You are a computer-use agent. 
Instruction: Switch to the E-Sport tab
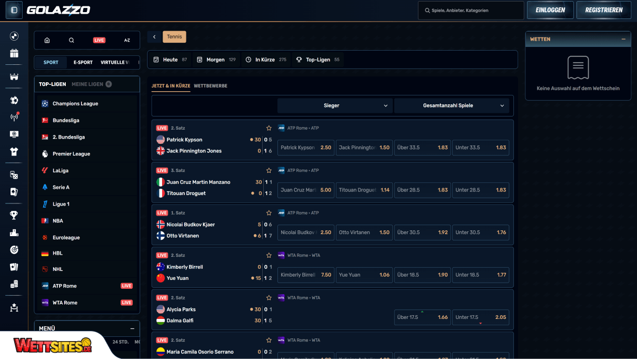coord(83,62)
